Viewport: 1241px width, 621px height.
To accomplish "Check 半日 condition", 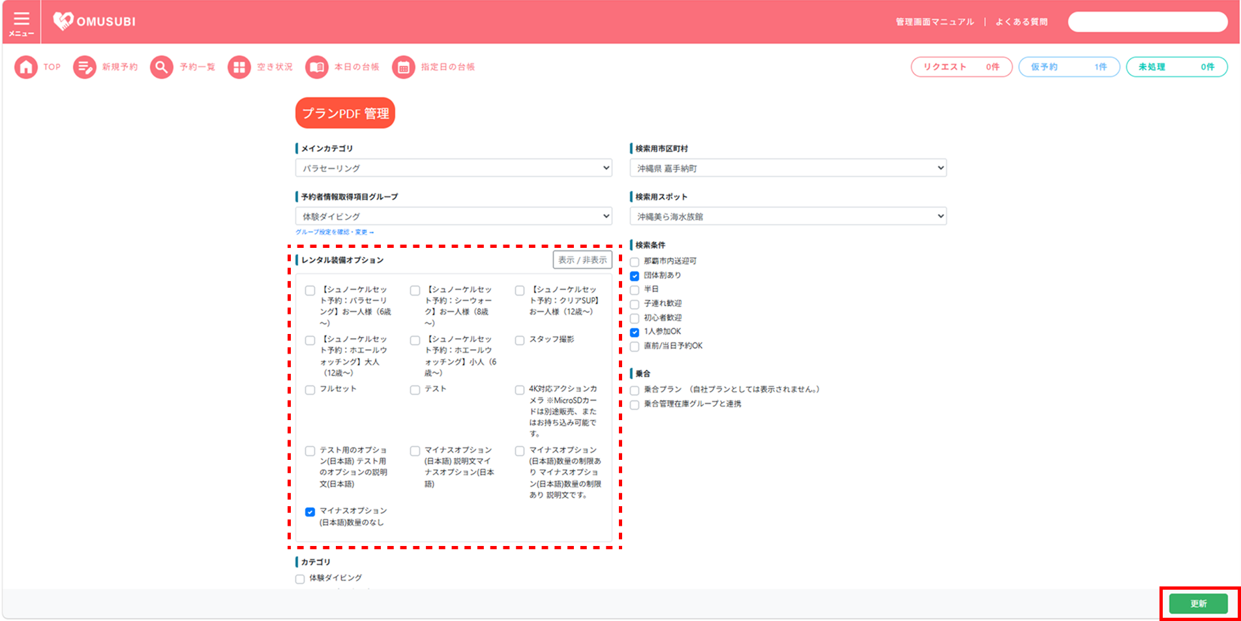I will click(635, 290).
